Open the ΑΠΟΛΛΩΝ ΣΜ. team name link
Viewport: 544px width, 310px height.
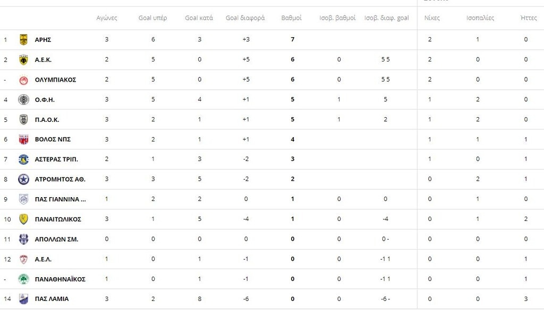tap(56, 240)
